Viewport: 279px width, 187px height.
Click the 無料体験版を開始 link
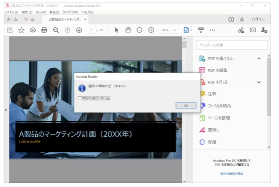[232, 173]
